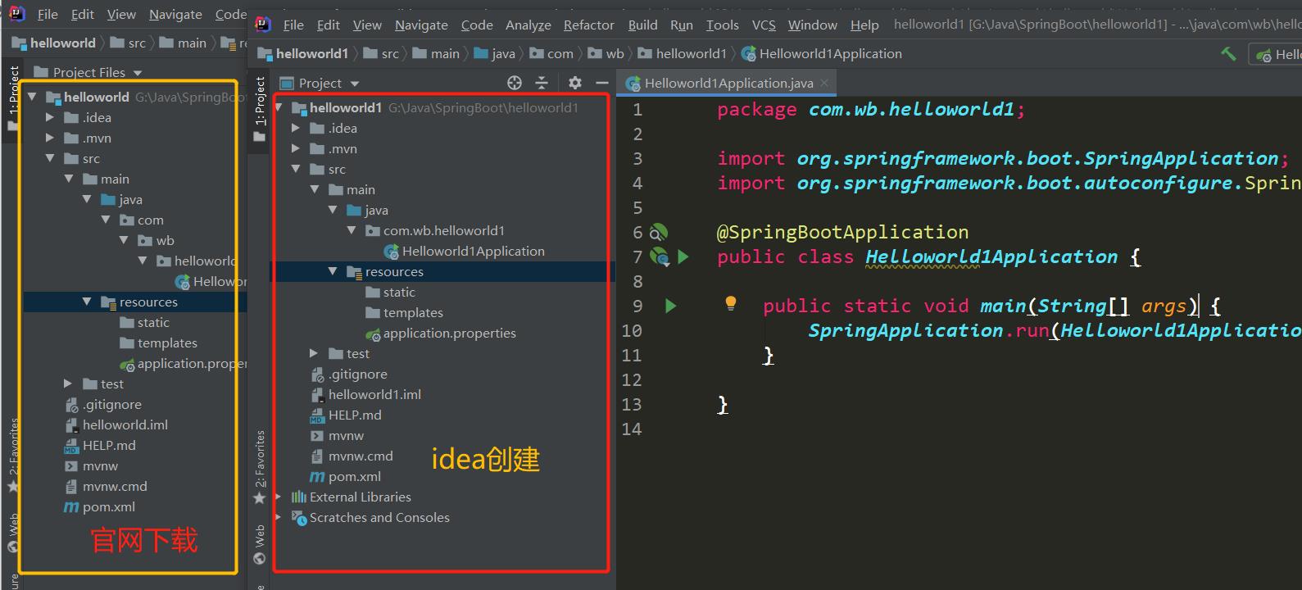The width and height of the screenshot is (1302, 590).
Task: Close the Helloworld1Application.java tab
Action: [824, 83]
